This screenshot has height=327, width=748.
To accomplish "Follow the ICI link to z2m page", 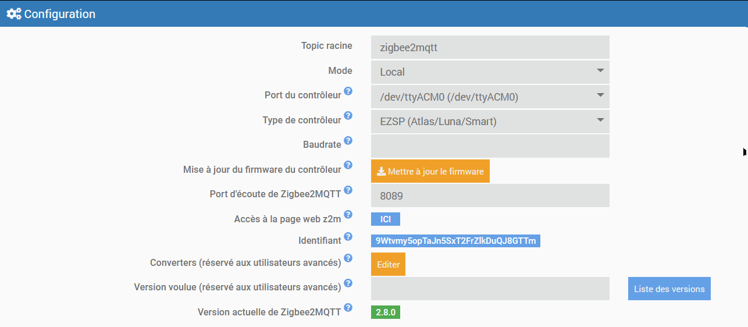I will coord(385,219).
